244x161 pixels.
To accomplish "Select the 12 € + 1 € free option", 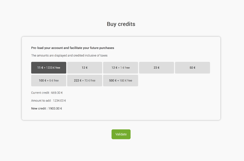I will 120,68.
